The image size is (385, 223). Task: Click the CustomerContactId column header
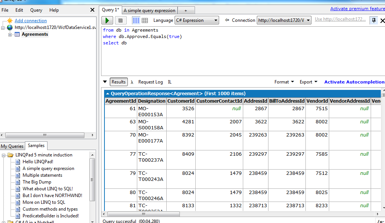click(x=219, y=101)
